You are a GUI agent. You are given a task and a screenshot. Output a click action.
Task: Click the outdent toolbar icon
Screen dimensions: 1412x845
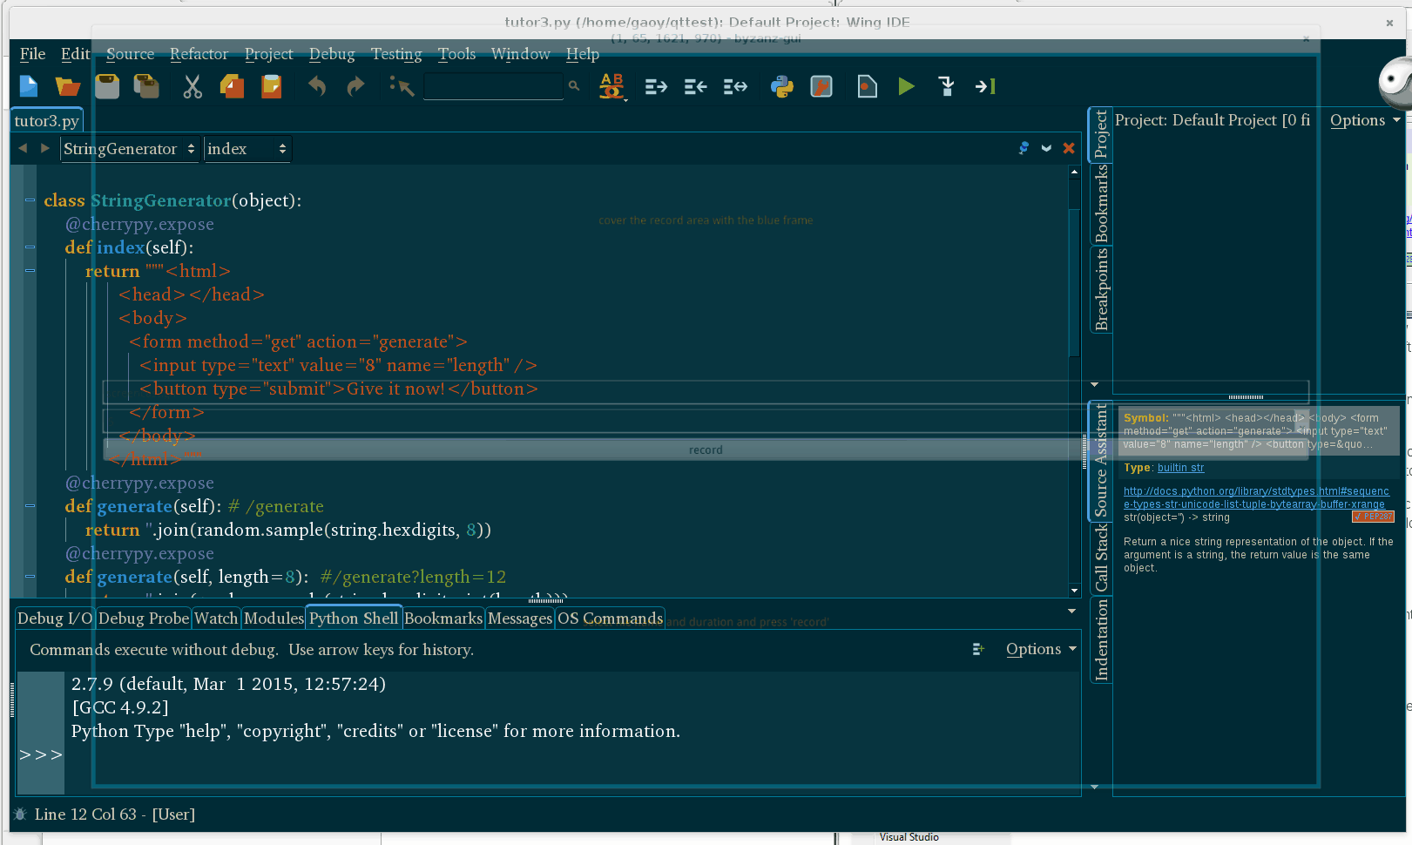click(694, 86)
